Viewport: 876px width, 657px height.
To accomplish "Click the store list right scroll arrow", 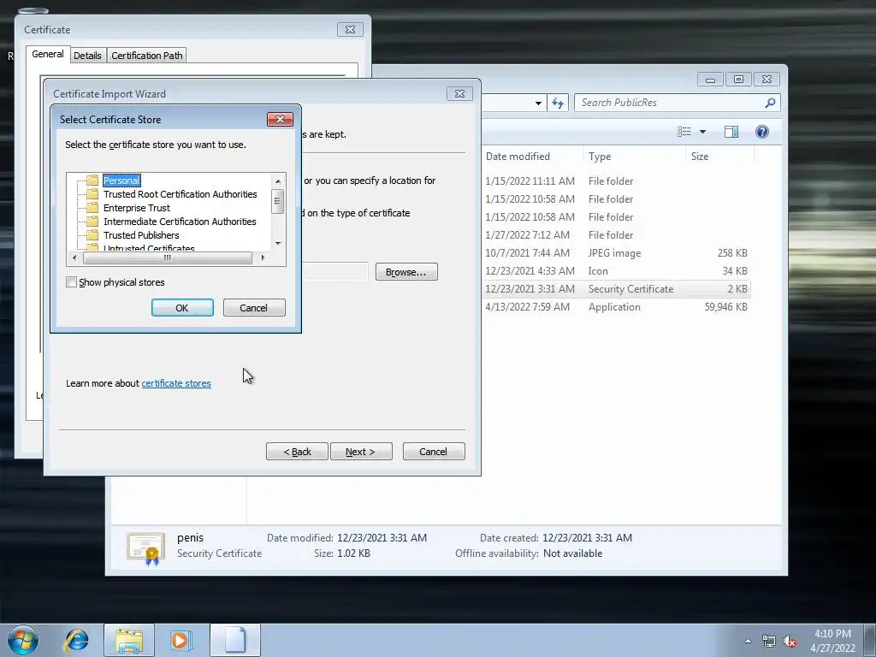I will pyautogui.click(x=263, y=257).
